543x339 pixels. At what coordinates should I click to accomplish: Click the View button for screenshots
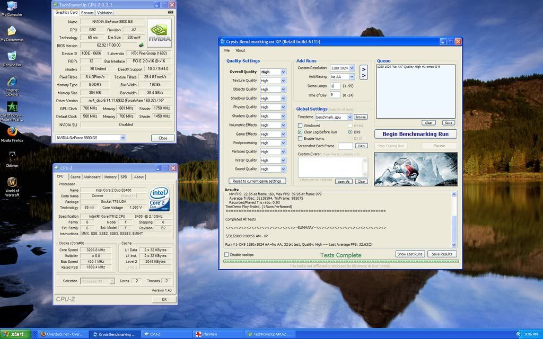pos(361,146)
